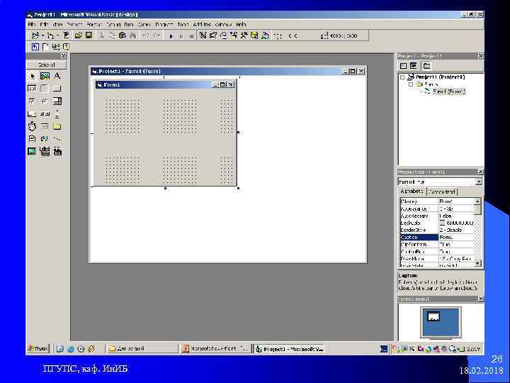This screenshot has height=383, width=510.
Task: Open the Add-Ins menu
Action: point(202,24)
